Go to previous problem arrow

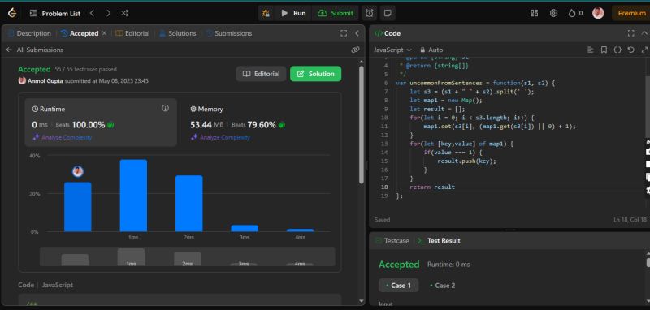point(92,13)
